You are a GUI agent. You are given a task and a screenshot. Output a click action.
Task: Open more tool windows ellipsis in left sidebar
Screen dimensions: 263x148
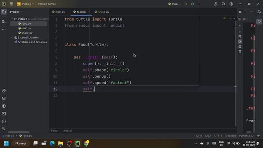pos(4,29)
